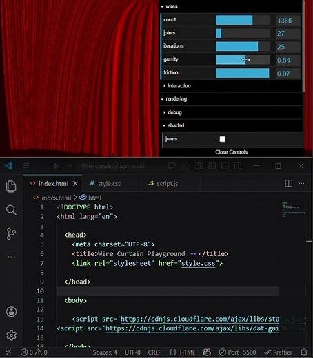The image size is (313, 358).
Task: Follow the cloudflare stats script URL on line 13
Action: [200, 319]
